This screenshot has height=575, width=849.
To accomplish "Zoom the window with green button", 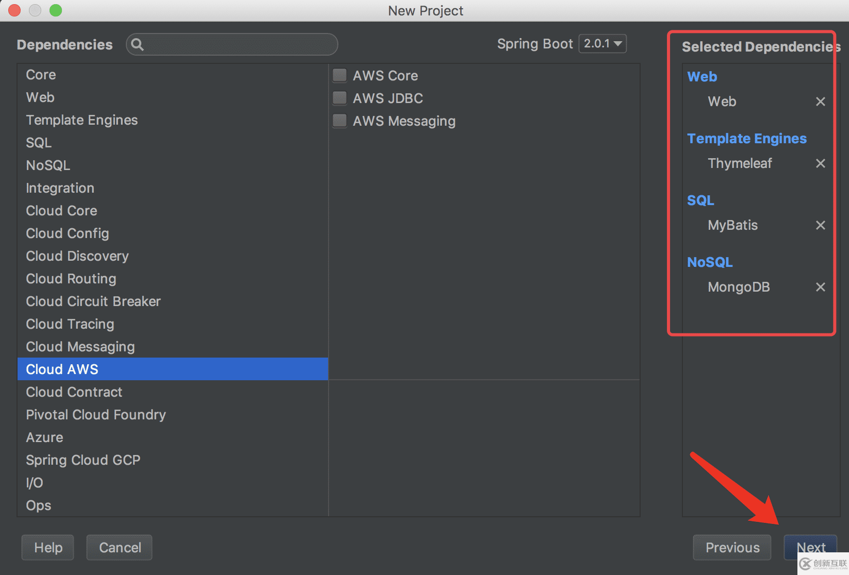I will (56, 10).
